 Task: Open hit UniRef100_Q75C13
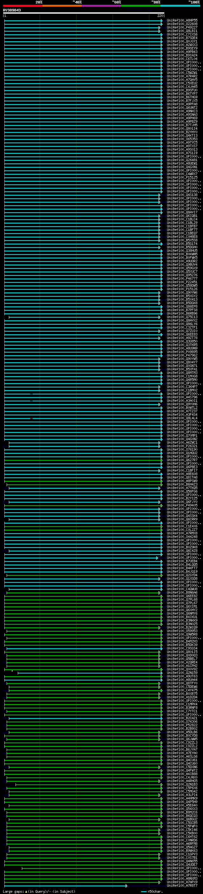pyautogui.click(x=182, y=317)
